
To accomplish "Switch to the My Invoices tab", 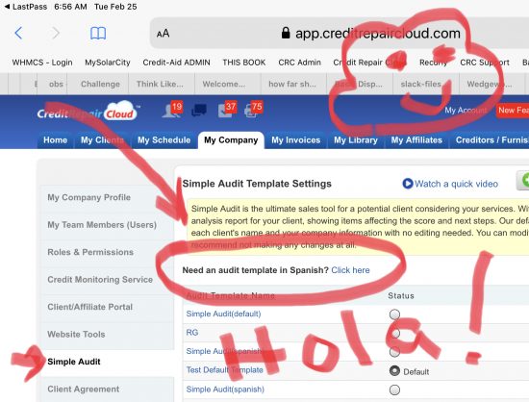I will coord(296,140).
